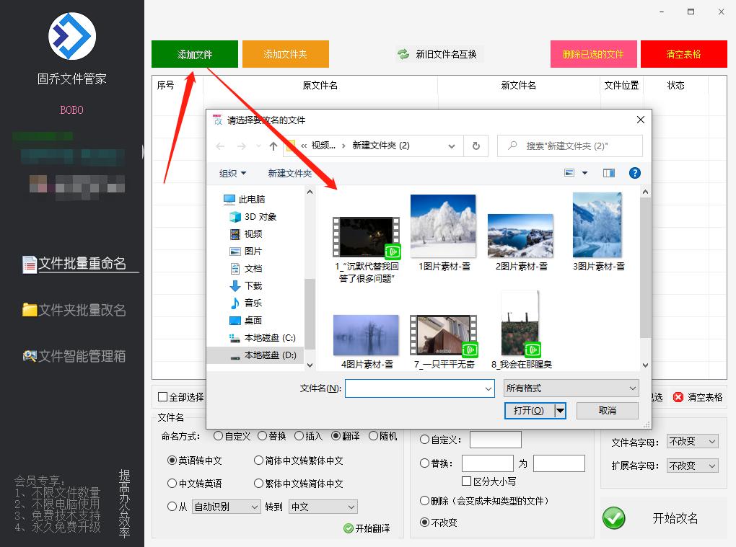
Task: Click the preview pane icon
Action: click(x=608, y=173)
